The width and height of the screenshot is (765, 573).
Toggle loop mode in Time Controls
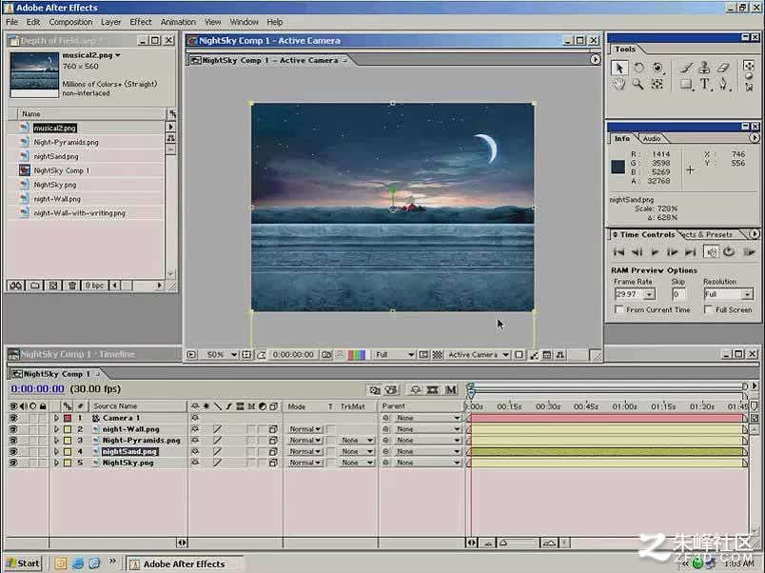729,252
